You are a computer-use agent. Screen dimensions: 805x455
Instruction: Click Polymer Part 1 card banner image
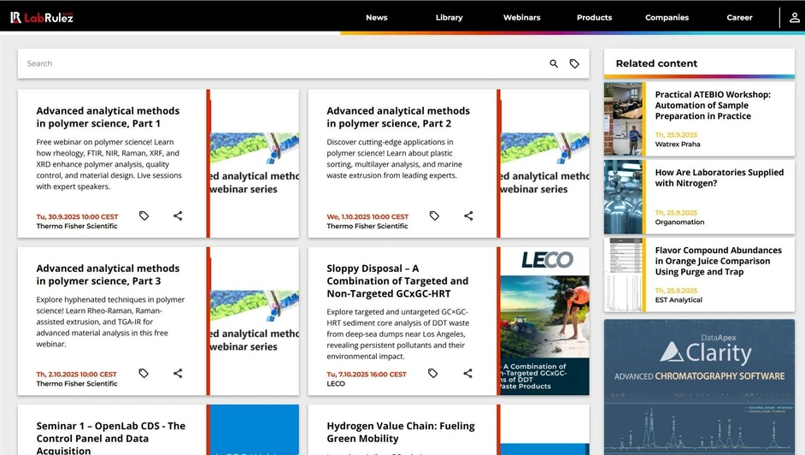(x=255, y=164)
